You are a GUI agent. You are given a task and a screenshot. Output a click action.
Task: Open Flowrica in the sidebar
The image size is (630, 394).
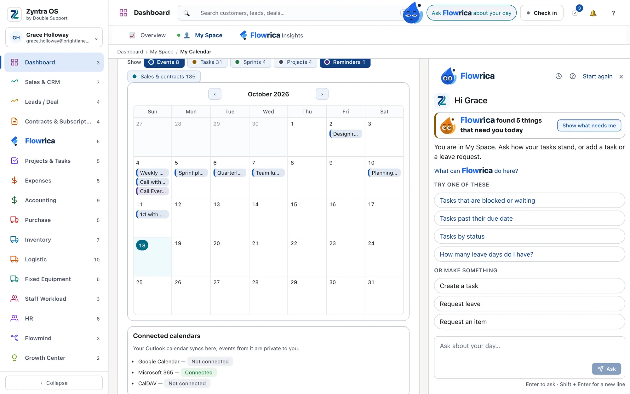[x=54, y=141]
